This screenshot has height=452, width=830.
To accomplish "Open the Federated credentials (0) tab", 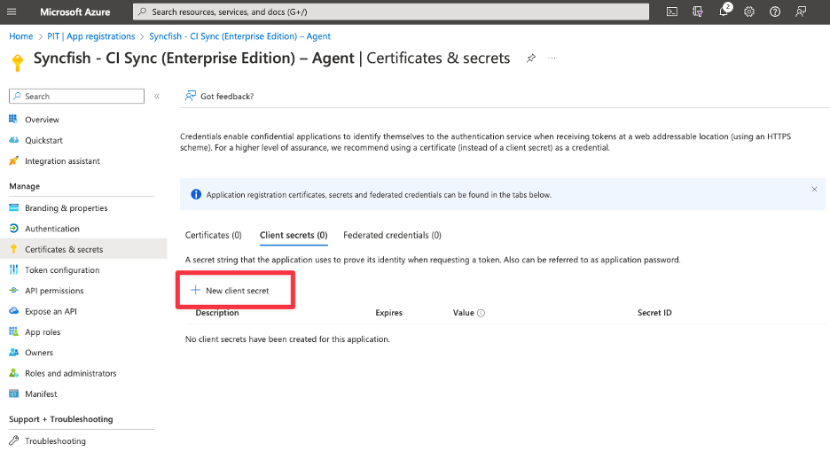I will (392, 235).
